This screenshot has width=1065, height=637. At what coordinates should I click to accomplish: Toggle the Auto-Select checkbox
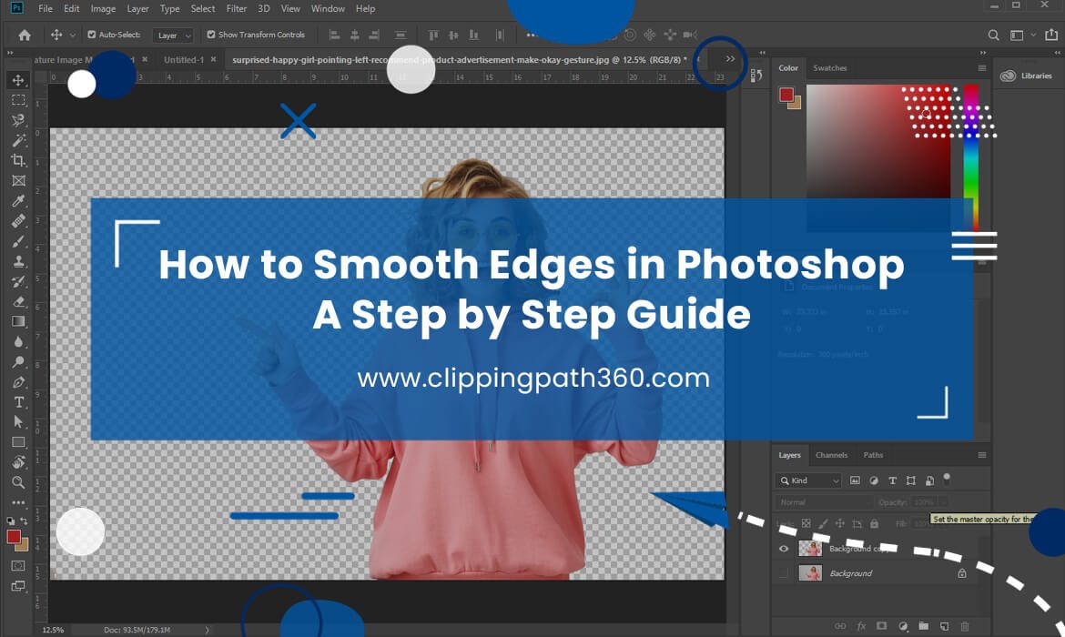pos(92,35)
